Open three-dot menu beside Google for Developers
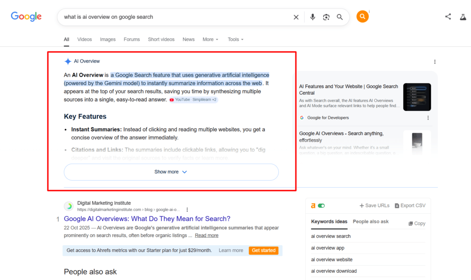This screenshot has height=280, width=471. coord(428,118)
